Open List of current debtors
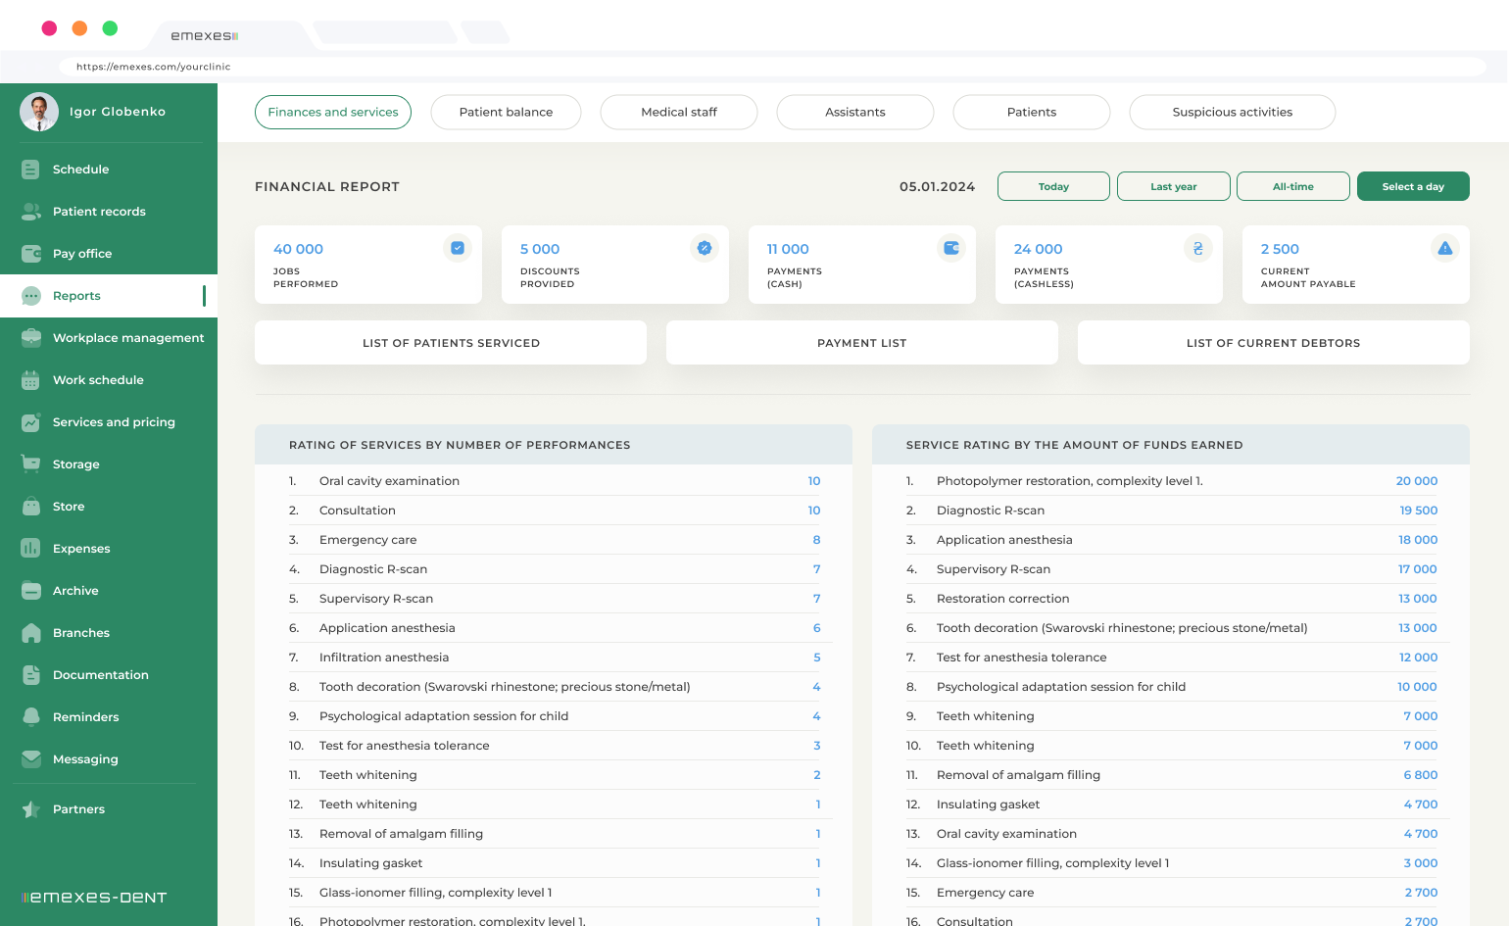The width and height of the screenshot is (1509, 926). pos(1274,343)
